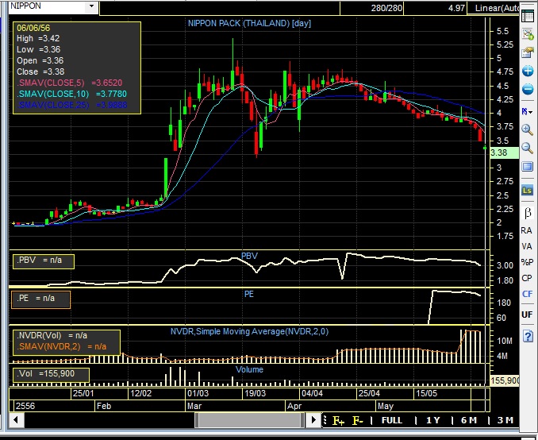Open the calendar table icon in sidebar
This screenshot has height=440, width=538.
point(528,16)
